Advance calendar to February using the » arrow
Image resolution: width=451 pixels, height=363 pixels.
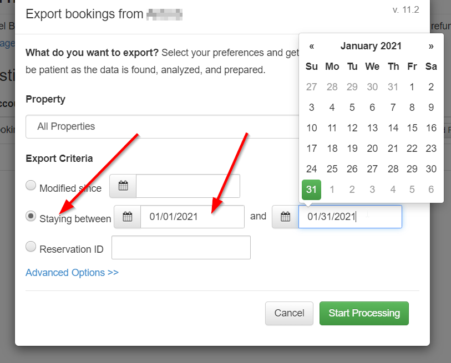432,46
